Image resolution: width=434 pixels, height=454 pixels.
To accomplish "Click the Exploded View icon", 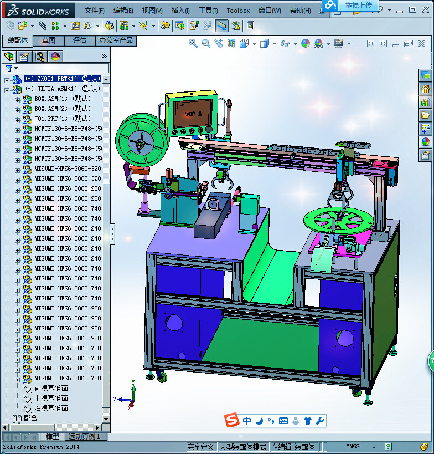I will click(194, 25).
